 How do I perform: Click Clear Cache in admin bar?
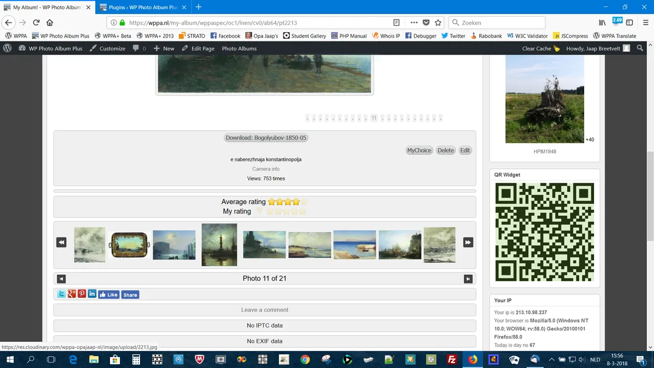point(541,48)
